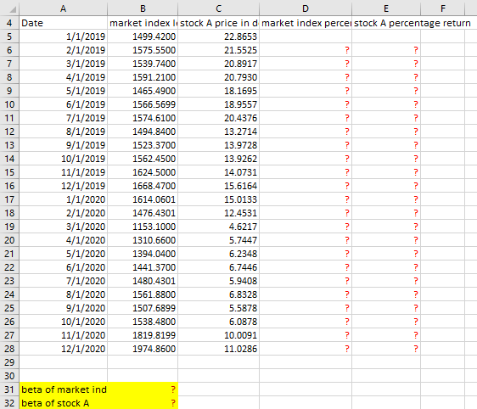Click yellow cell 'beta of market ind'

[x=63, y=389]
